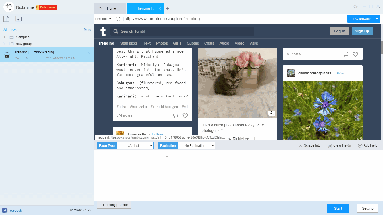Click the Log in button
The height and width of the screenshot is (215, 383).
pyautogui.click(x=339, y=31)
